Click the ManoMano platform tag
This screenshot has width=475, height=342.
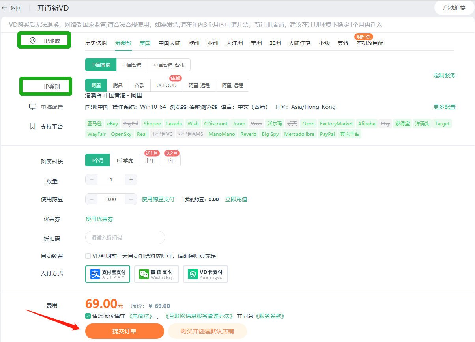click(222, 134)
